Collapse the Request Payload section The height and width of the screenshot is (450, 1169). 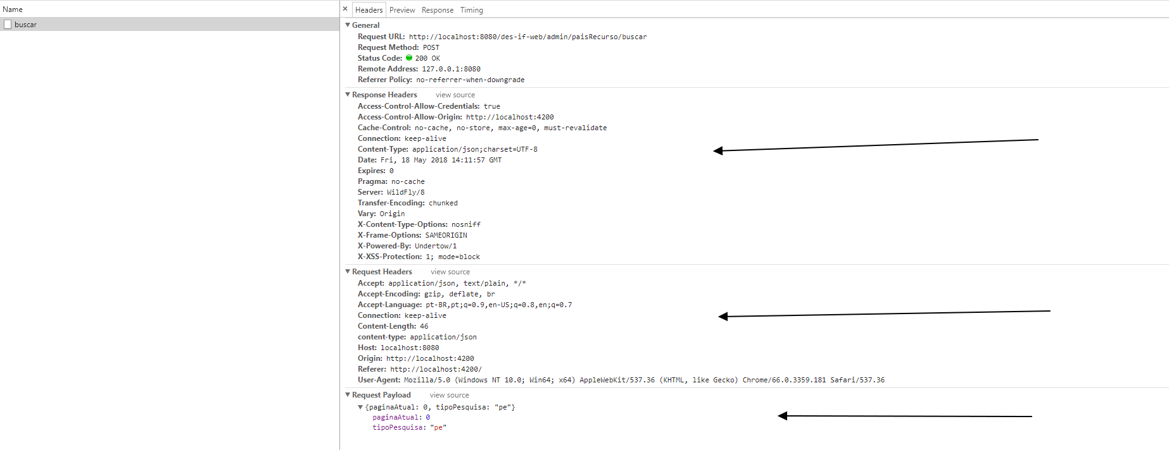pos(348,394)
